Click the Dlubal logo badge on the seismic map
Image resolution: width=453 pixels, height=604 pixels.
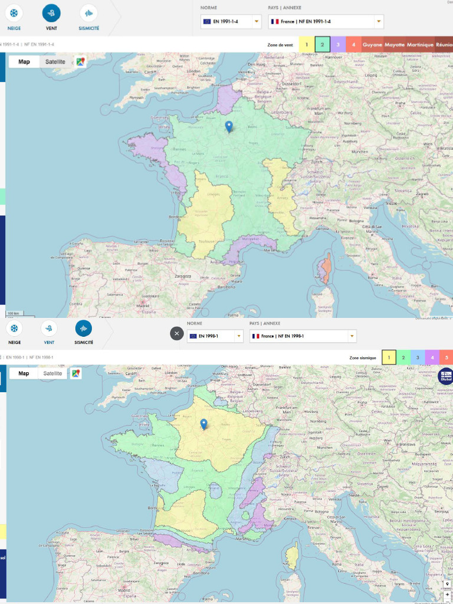click(445, 376)
